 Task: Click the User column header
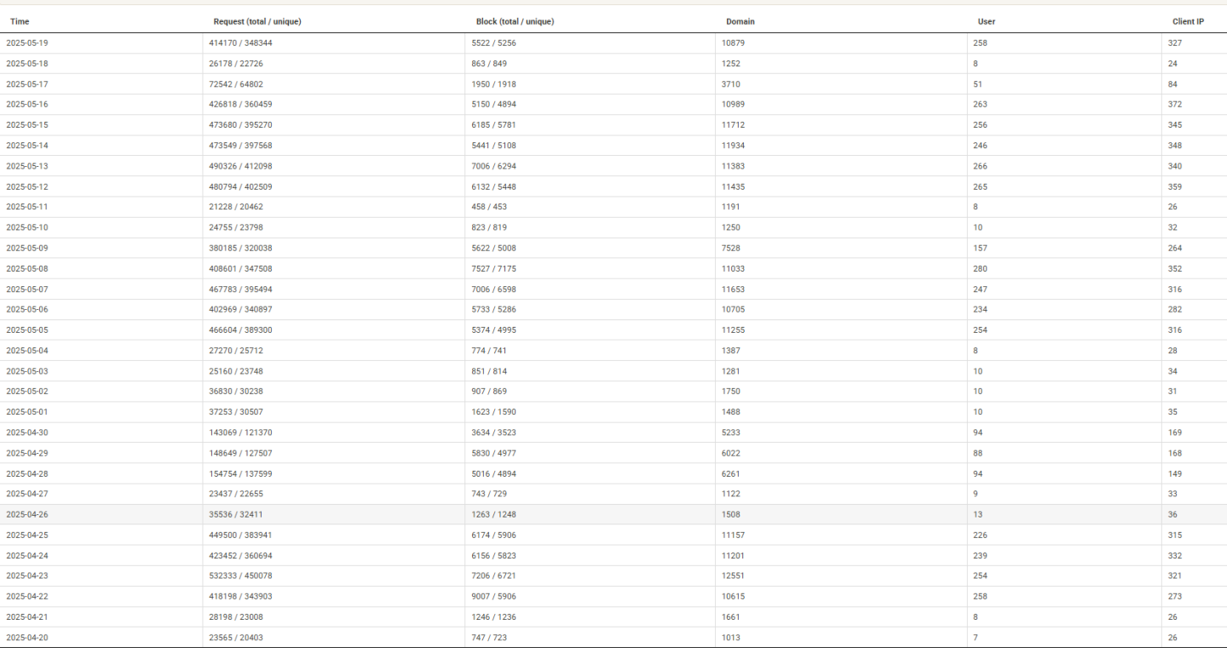tap(986, 22)
